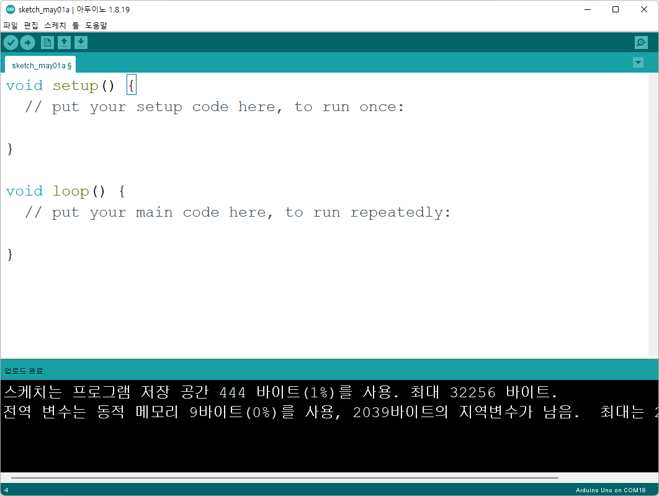Click the Arduino logo in title bar
This screenshot has height=496, width=659.
[x=10, y=9]
